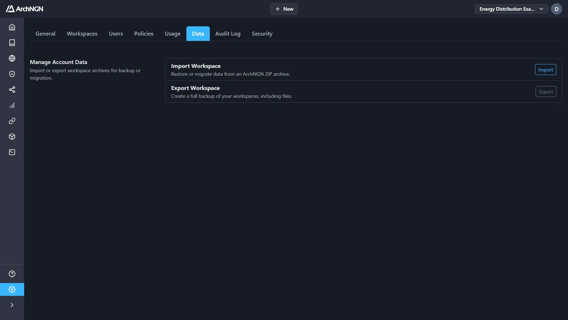Open the bar chart analytics icon

point(12,105)
